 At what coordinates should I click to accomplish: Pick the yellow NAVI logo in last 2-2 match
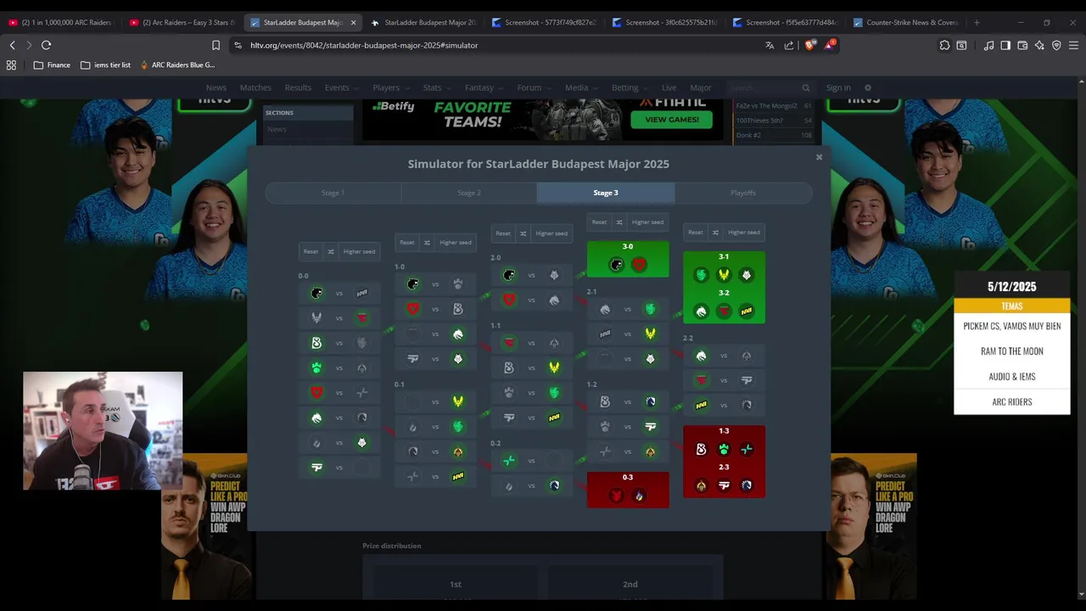pyautogui.click(x=702, y=406)
